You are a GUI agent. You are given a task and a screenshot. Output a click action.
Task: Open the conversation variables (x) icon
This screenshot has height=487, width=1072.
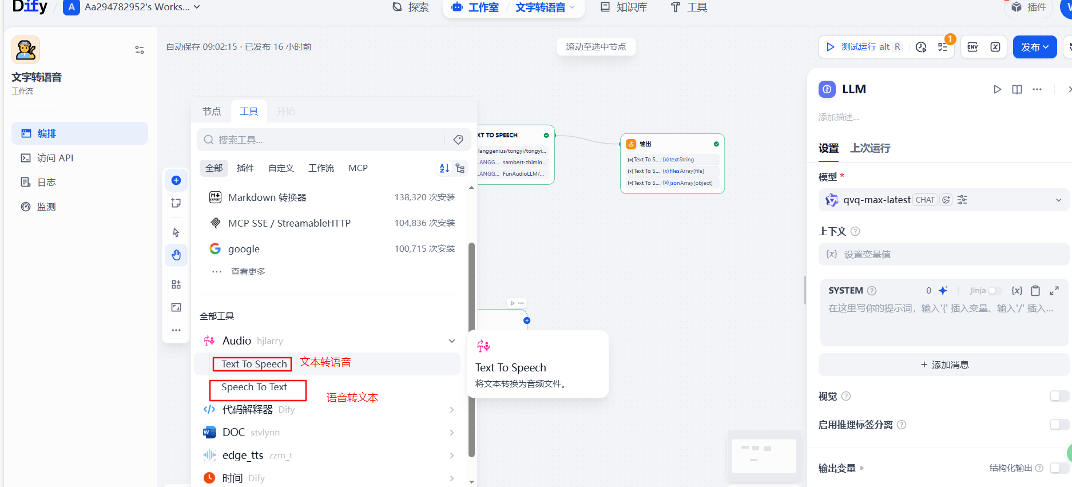pyautogui.click(x=995, y=47)
